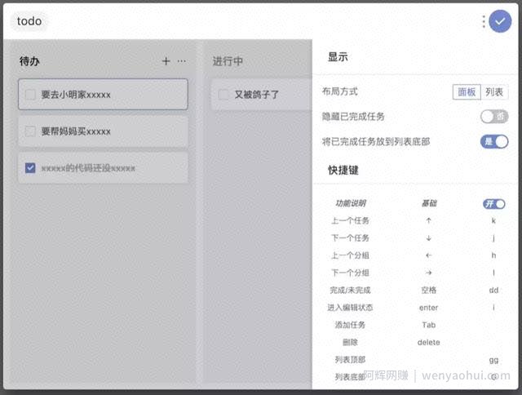522x395 pixels.
Task: Click the 添加任务 shortcut row
Action: (x=414, y=325)
